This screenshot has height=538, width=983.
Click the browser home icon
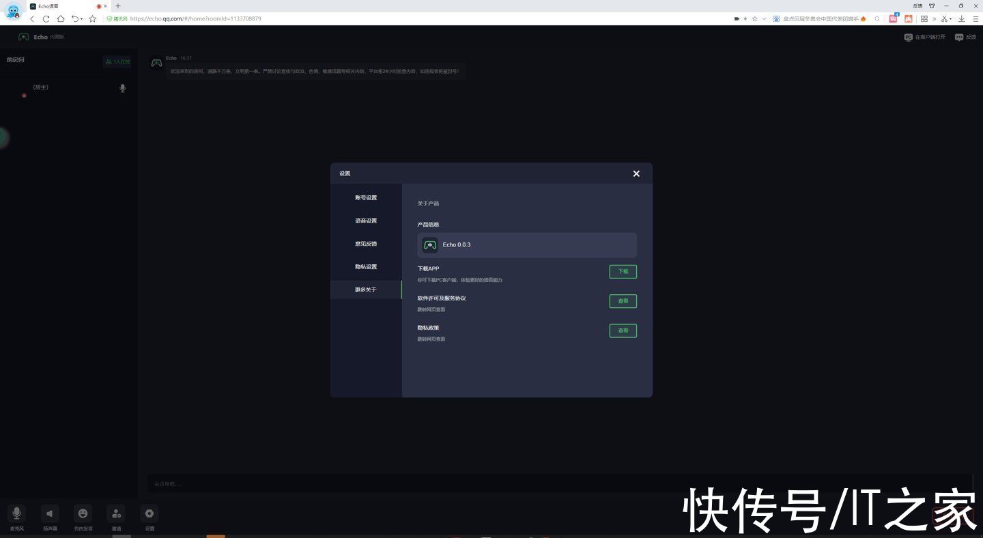click(x=61, y=18)
